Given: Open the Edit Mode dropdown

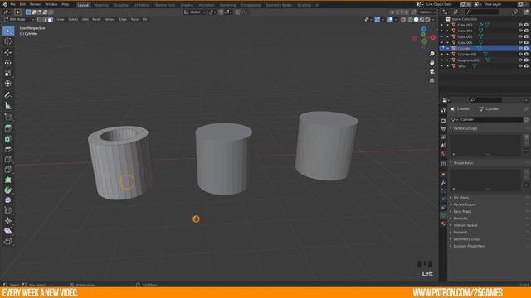Looking at the screenshot, I should (18, 20).
